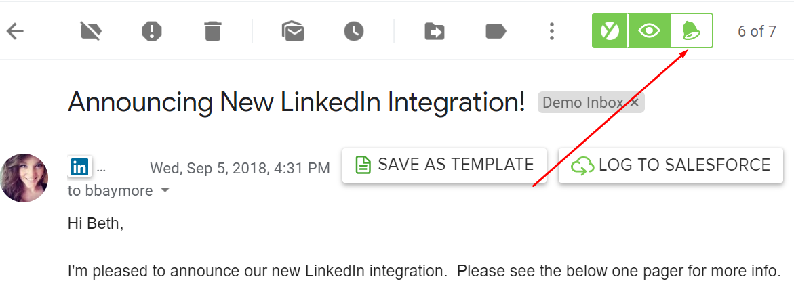Mark the email as unread
The height and width of the screenshot is (304, 794).
pos(293,32)
